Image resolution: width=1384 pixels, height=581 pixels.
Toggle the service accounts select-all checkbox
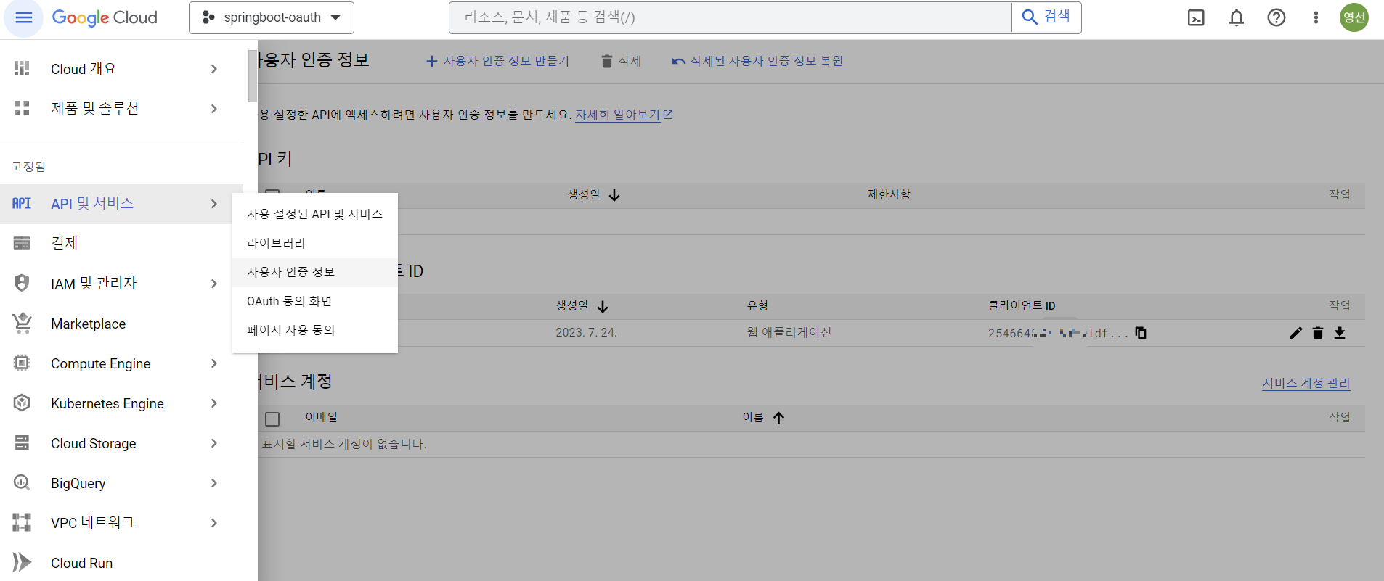(272, 419)
